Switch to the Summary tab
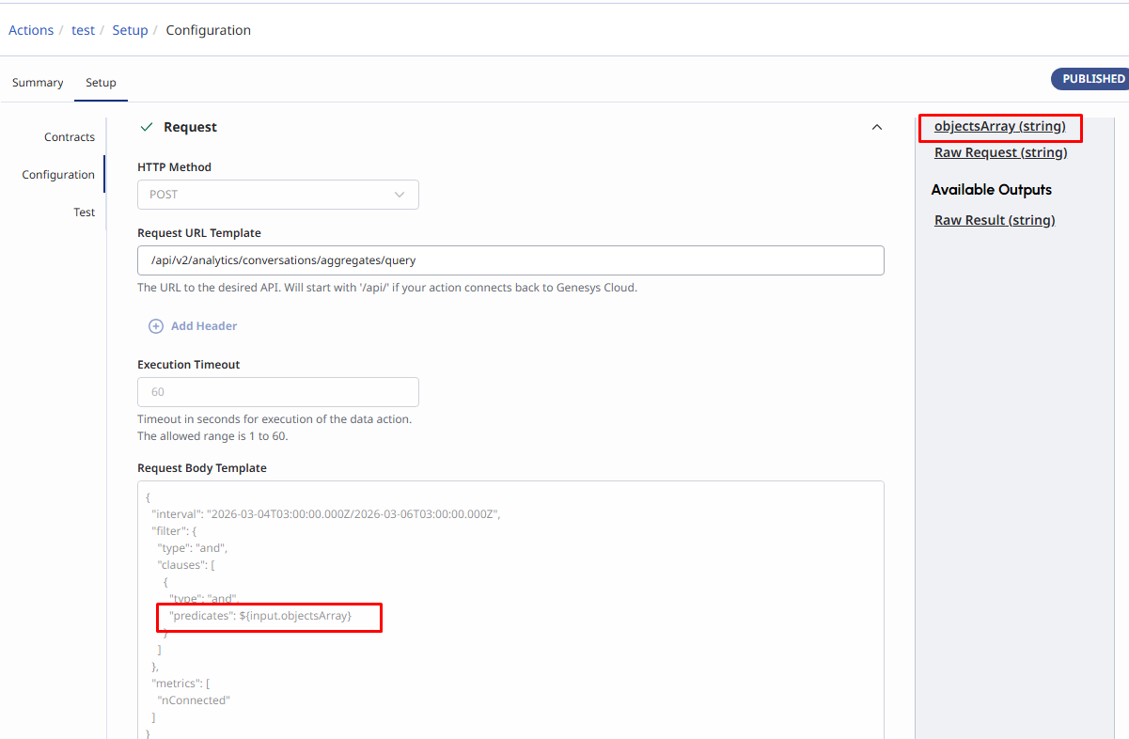The height and width of the screenshot is (739, 1129). click(x=38, y=83)
